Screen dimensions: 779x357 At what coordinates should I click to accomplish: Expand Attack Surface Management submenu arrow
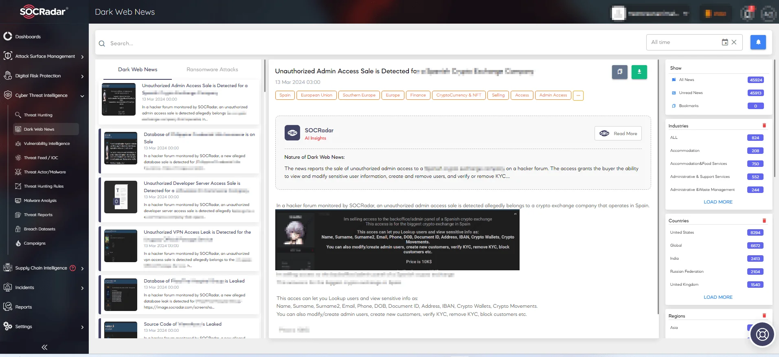(83, 57)
